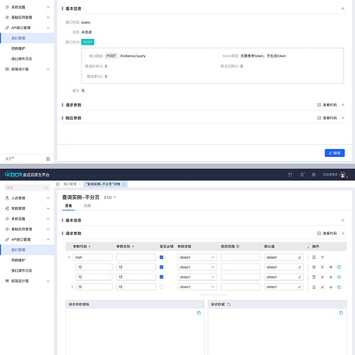This screenshot has height=355, width=355.
Task: Switch to the 查看 tab under the title
Action: pyautogui.click(x=69, y=205)
